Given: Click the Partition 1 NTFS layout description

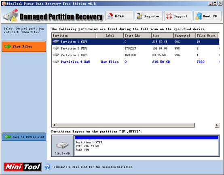Looking at the screenshot, I should 89,146.
